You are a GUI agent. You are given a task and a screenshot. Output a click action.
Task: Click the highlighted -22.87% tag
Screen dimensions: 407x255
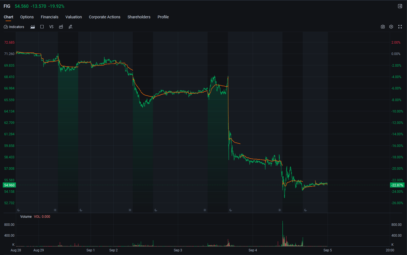pyautogui.click(x=397, y=185)
